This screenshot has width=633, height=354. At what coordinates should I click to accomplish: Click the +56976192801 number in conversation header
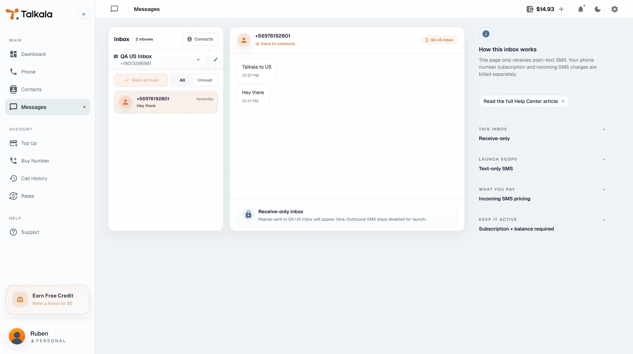pyautogui.click(x=273, y=36)
